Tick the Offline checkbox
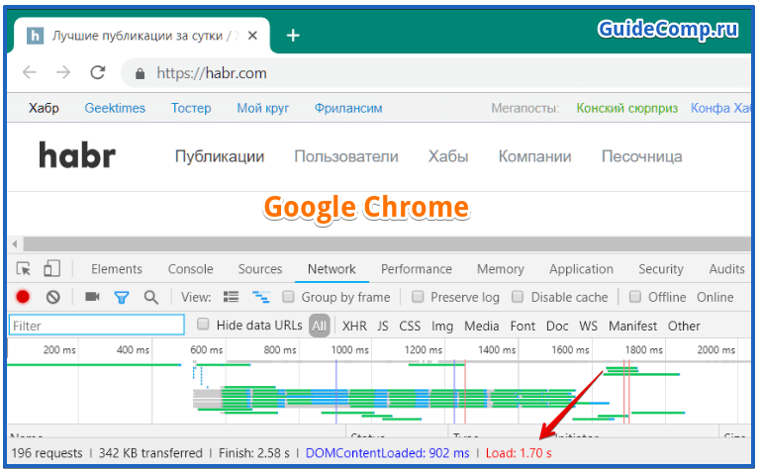 pos(635,296)
